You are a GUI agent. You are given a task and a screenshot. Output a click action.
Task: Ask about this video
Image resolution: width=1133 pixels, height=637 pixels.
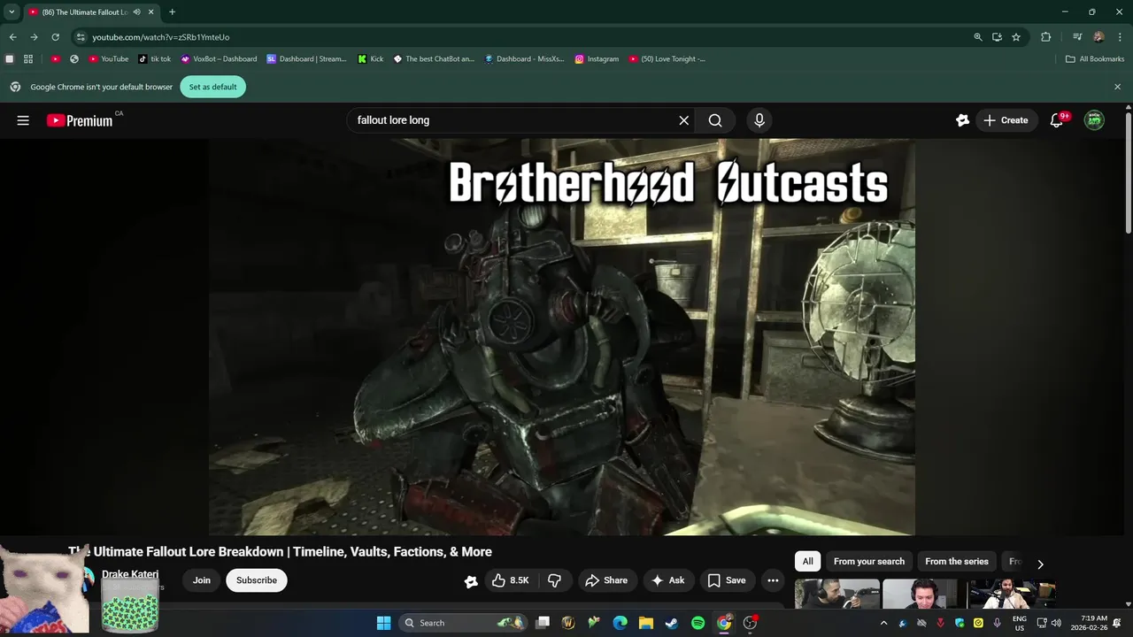tap(668, 580)
